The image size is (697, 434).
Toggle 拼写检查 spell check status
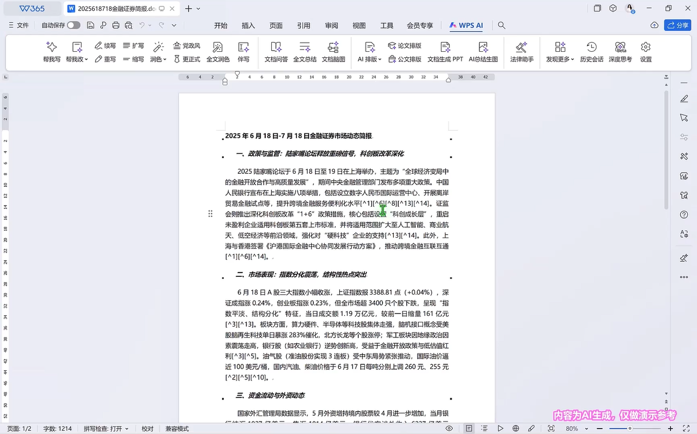(106, 429)
